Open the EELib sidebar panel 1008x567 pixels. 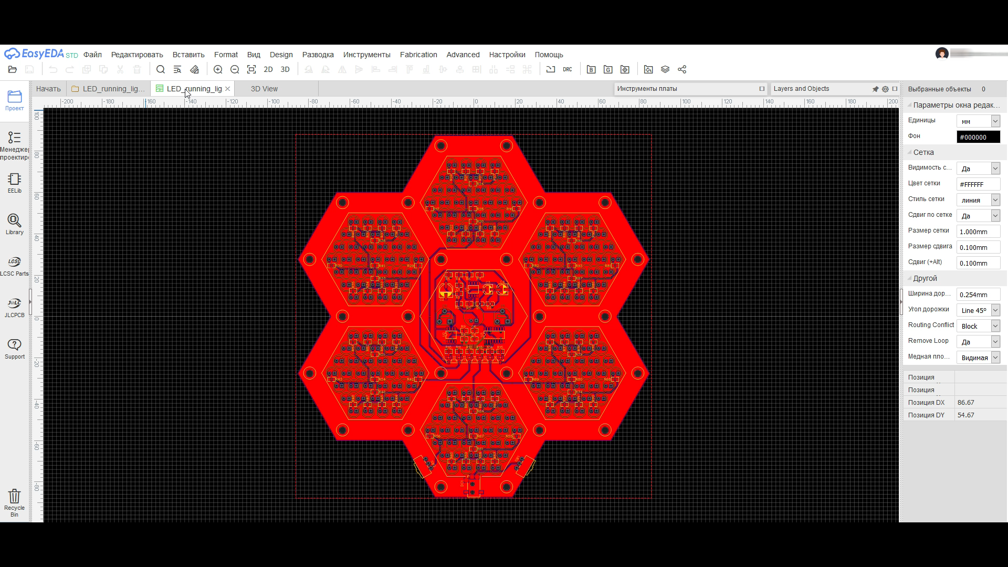(x=15, y=183)
